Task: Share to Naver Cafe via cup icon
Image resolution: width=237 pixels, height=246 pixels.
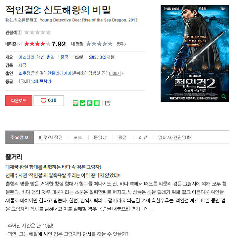Action: pos(83,103)
